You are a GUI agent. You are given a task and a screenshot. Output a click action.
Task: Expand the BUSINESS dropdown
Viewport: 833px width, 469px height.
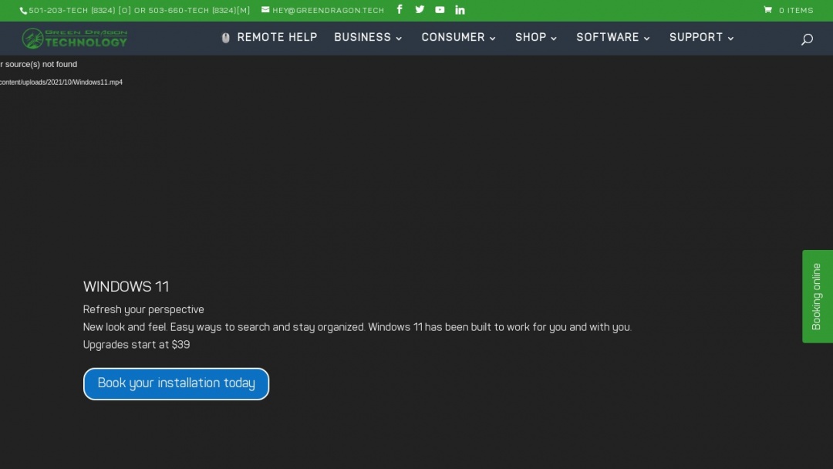[363, 37]
